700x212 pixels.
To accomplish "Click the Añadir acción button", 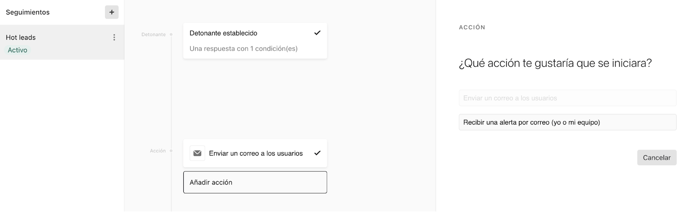I will (255, 182).
